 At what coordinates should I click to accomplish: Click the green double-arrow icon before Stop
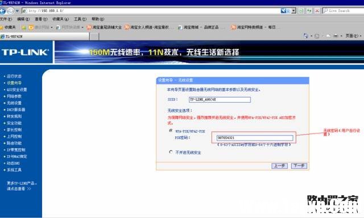point(309,11)
